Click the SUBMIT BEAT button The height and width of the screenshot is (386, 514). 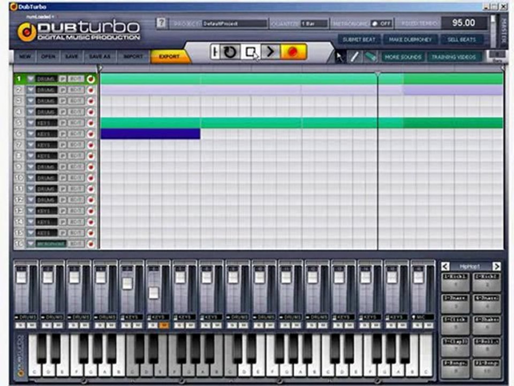point(359,40)
